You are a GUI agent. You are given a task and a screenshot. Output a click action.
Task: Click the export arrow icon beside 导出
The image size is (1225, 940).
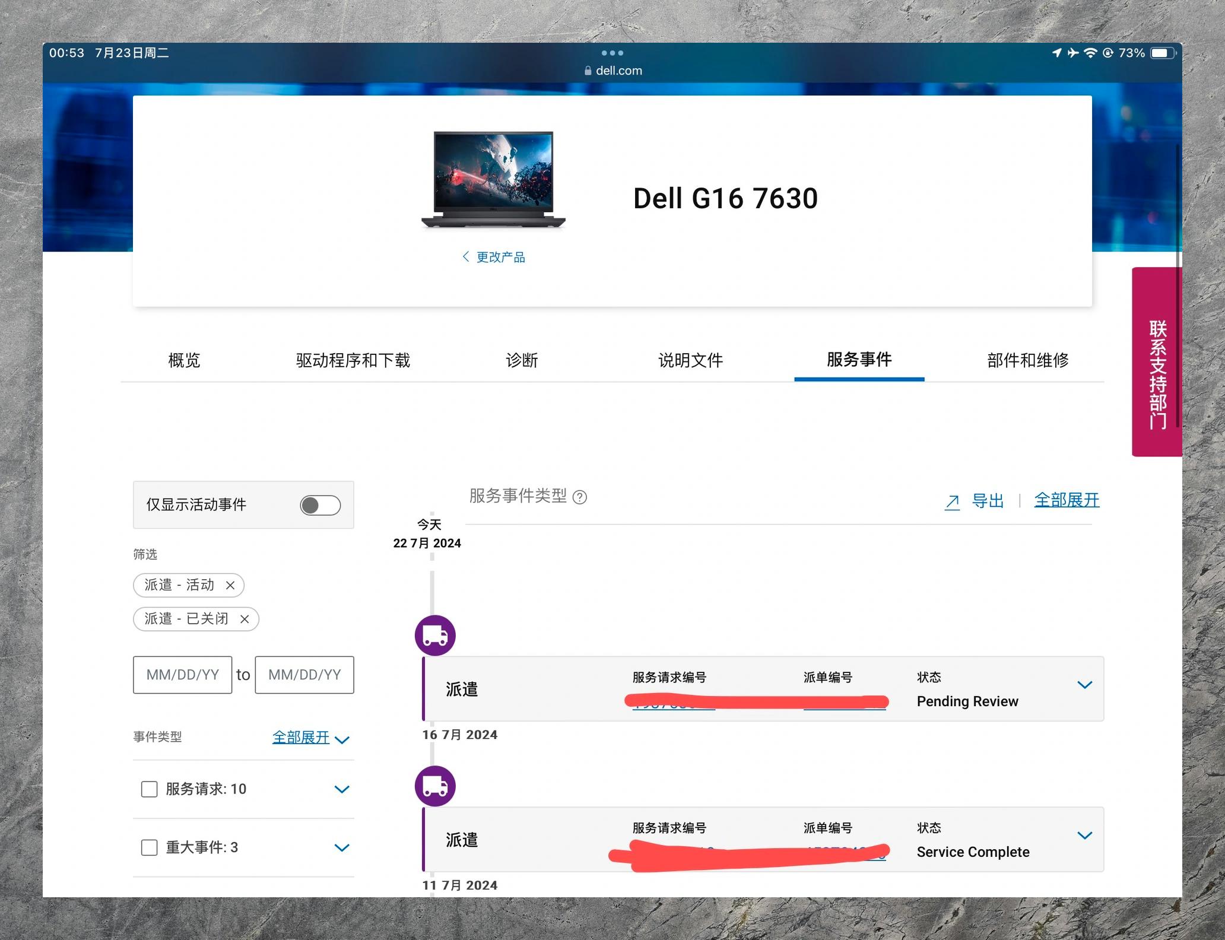coord(952,502)
